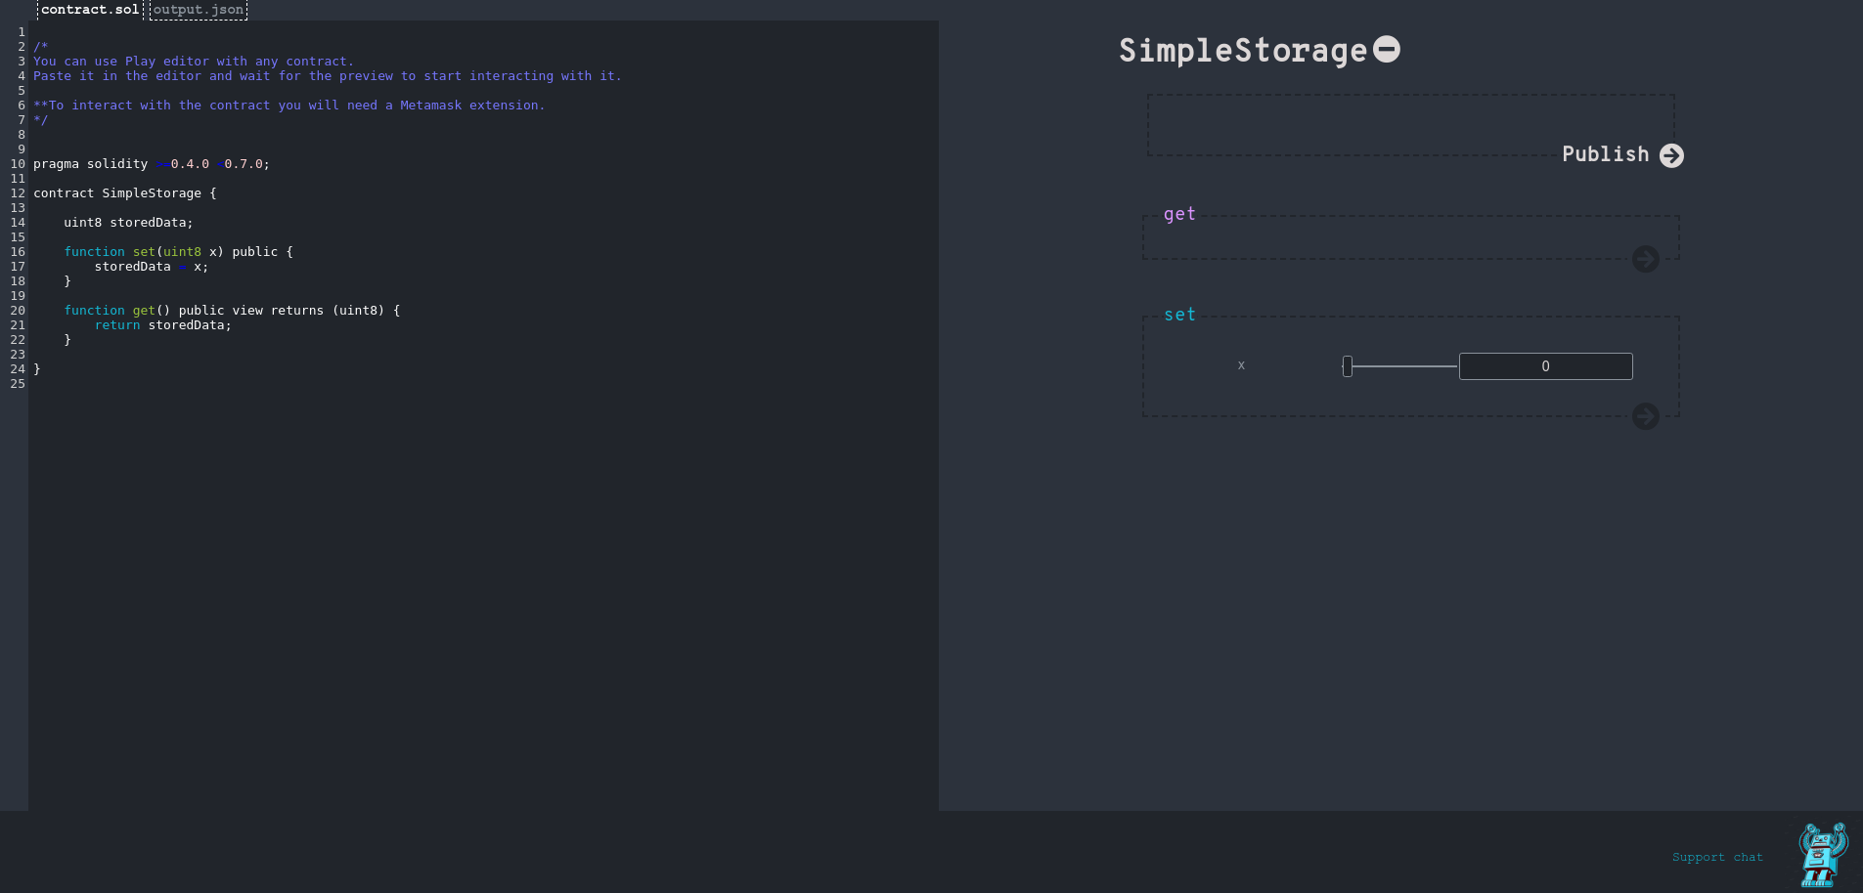Run the get function arrow button

coord(1645,259)
